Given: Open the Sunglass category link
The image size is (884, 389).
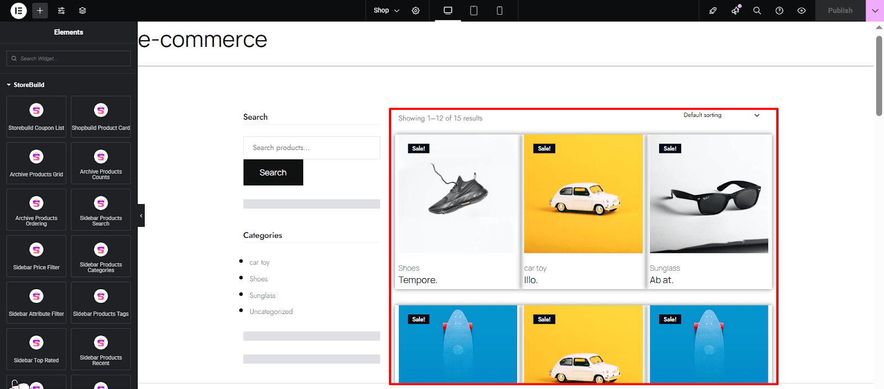Looking at the screenshot, I should coord(262,296).
